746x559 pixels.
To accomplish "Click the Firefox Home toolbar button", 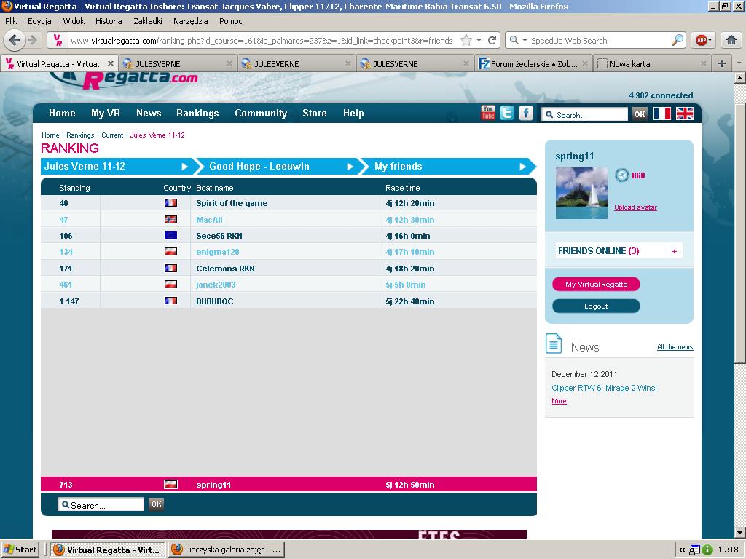I will pyautogui.click(x=731, y=40).
